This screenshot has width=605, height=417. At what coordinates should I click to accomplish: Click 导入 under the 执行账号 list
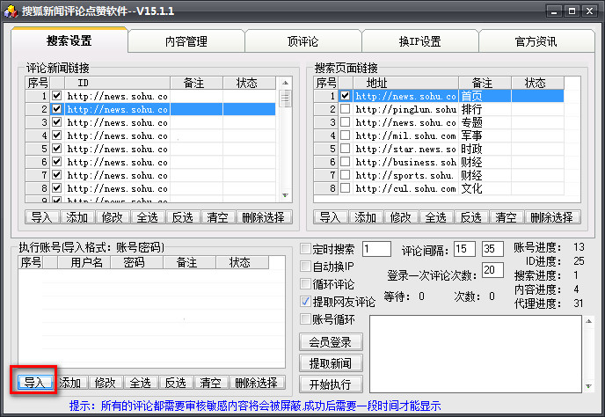click(x=34, y=383)
